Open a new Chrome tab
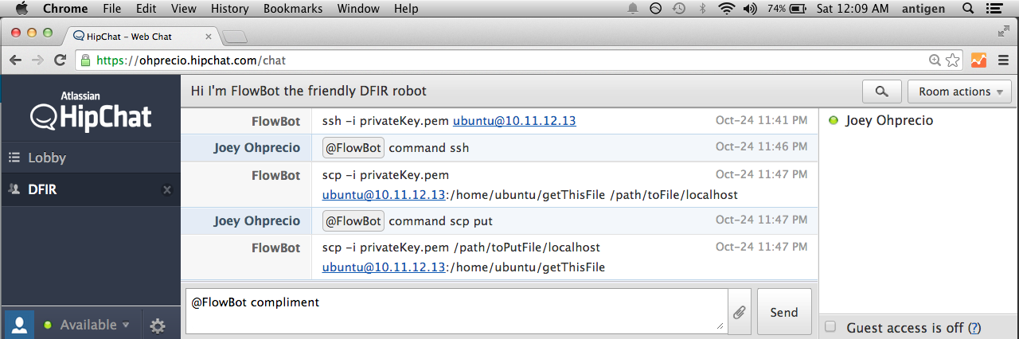The width and height of the screenshot is (1019, 339). pyautogui.click(x=235, y=37)
